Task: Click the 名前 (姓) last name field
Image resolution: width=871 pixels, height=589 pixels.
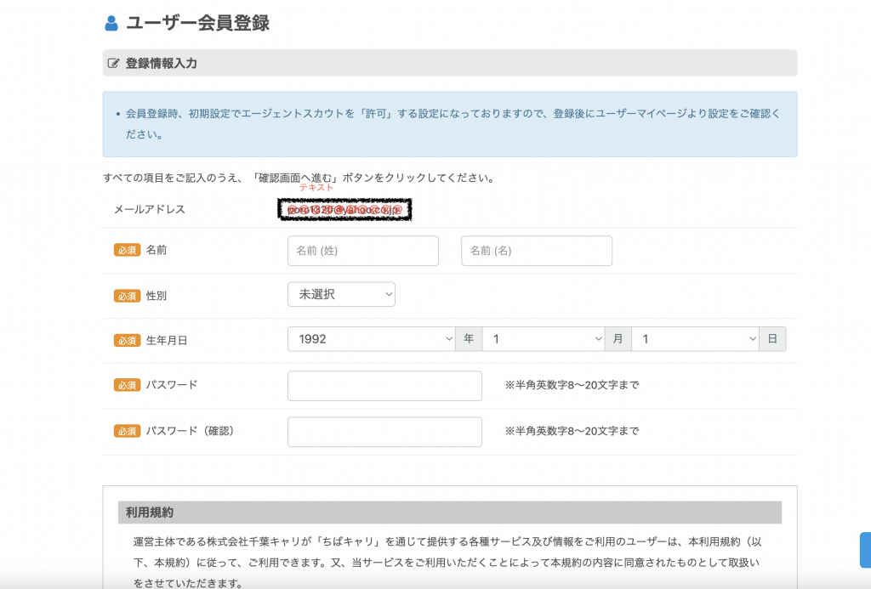Action: point(362,251)
